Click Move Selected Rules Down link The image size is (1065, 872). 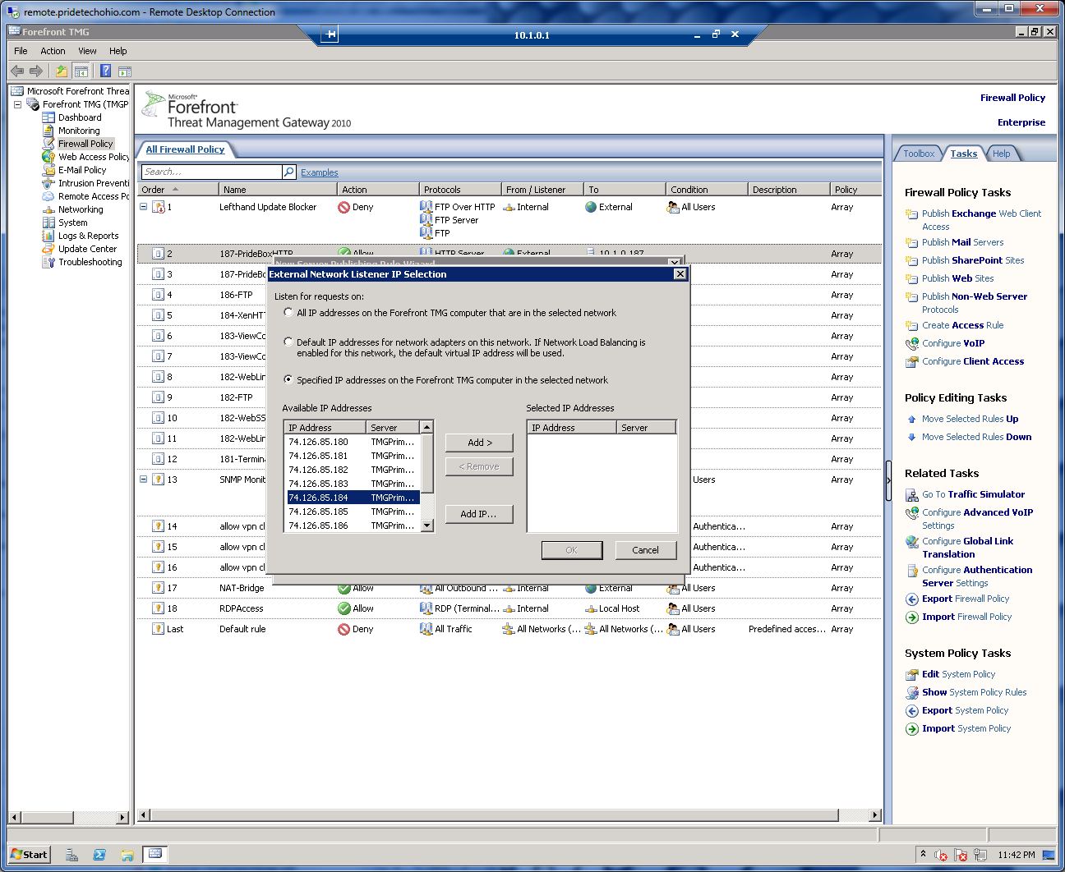tap(976, 437)
